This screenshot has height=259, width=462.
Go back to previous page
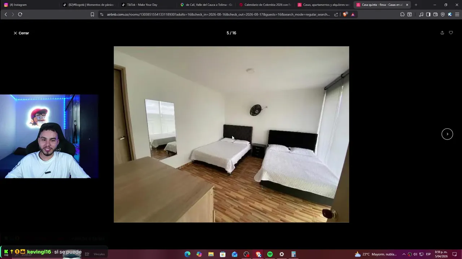pos(6,14)
